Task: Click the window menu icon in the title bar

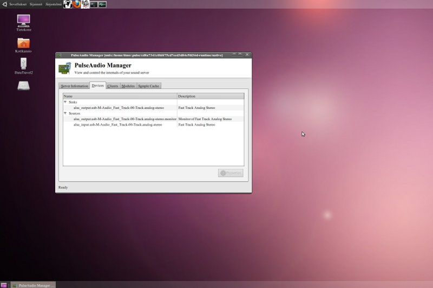Action: point(60,55)
